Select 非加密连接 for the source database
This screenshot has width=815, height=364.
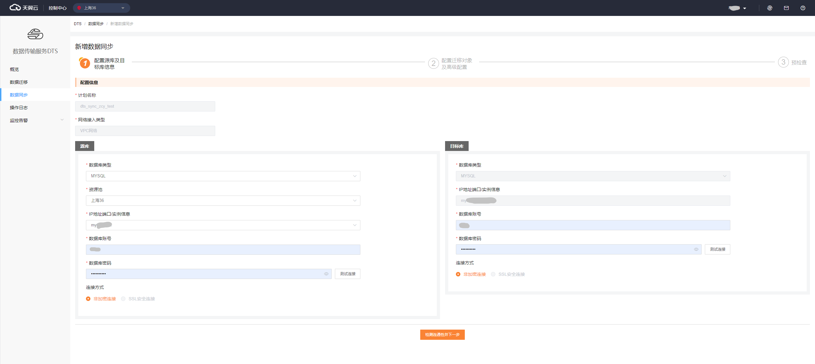(88, 299)
